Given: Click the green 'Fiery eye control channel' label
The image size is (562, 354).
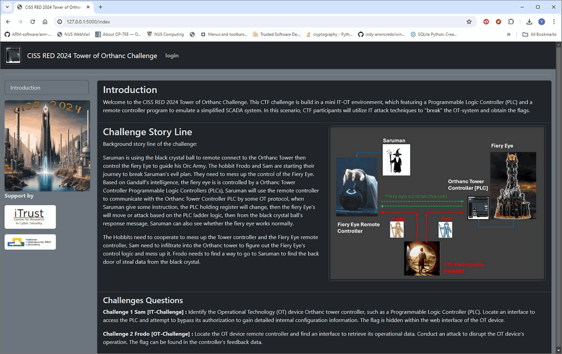Looking at the screenshot, I should coord(416,196).
